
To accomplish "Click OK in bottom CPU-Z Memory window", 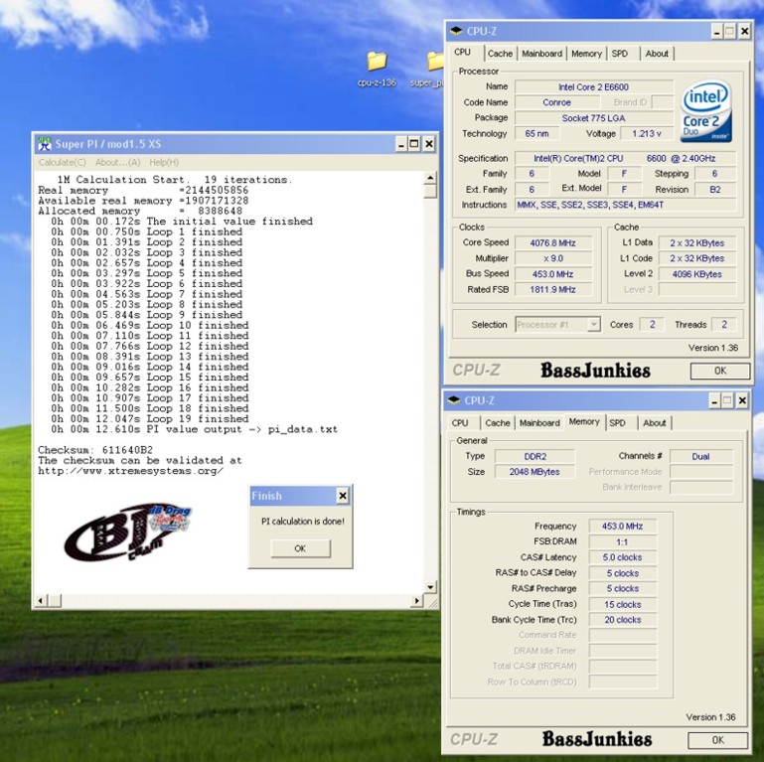I will pos(717,740).
